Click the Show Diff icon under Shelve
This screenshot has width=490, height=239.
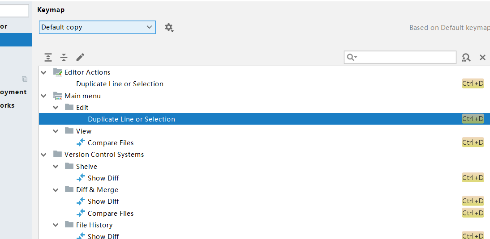pyautogui.click(x=81, y=178)
